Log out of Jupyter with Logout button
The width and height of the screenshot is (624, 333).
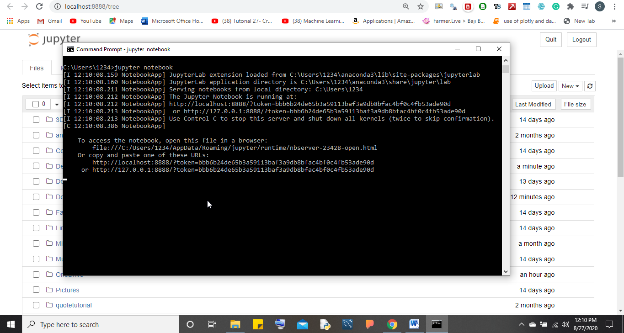pos(581,40)
